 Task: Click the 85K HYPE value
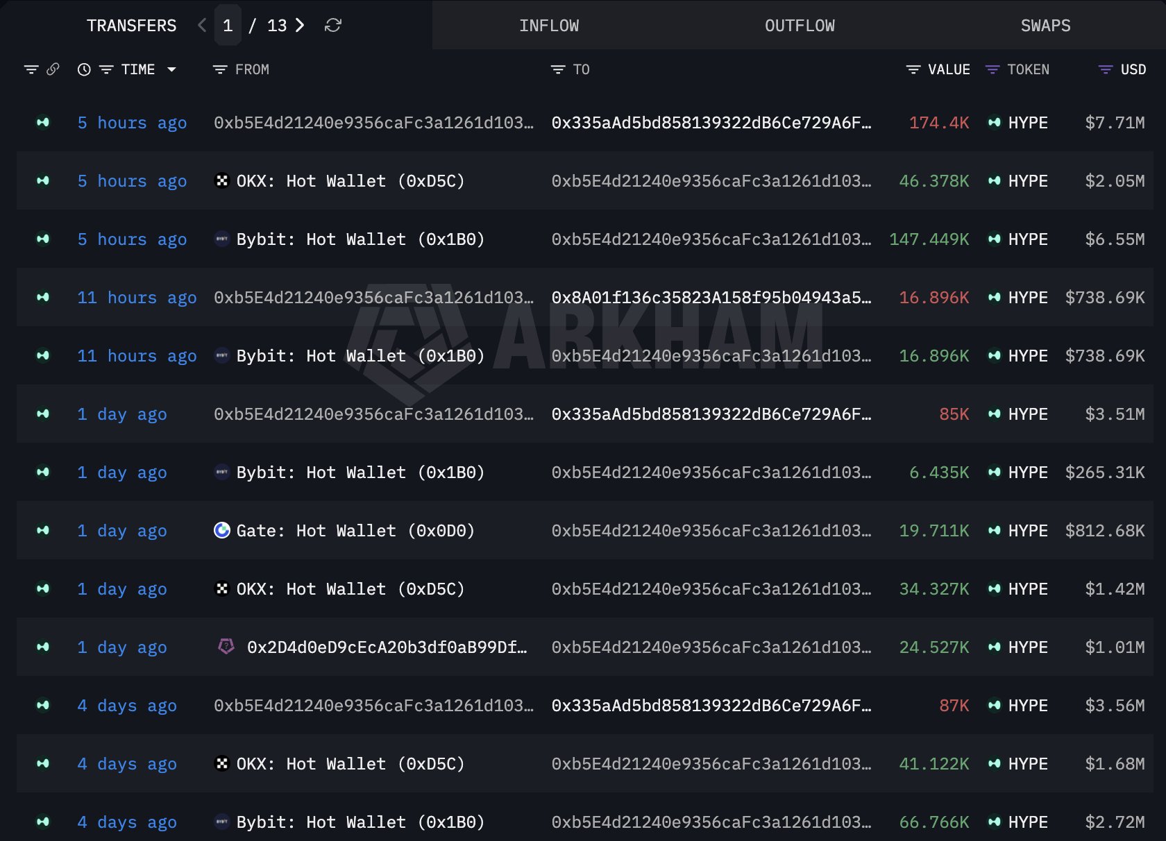954,414
